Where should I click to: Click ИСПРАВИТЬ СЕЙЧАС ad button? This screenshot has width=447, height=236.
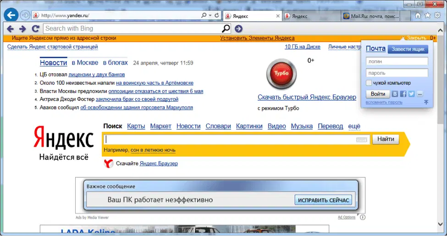coord(323,200)
